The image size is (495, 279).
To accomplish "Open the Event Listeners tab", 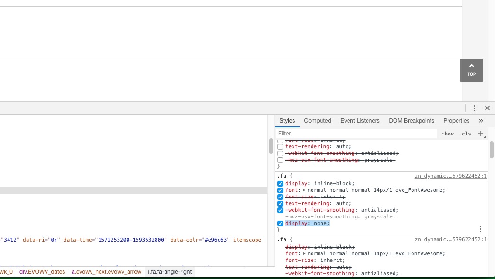I will 360,121.
